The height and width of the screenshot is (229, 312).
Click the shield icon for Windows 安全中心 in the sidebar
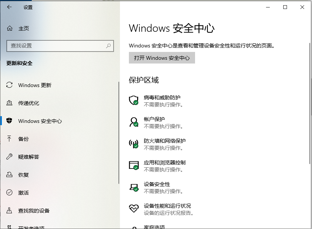[x=9, y=121]
